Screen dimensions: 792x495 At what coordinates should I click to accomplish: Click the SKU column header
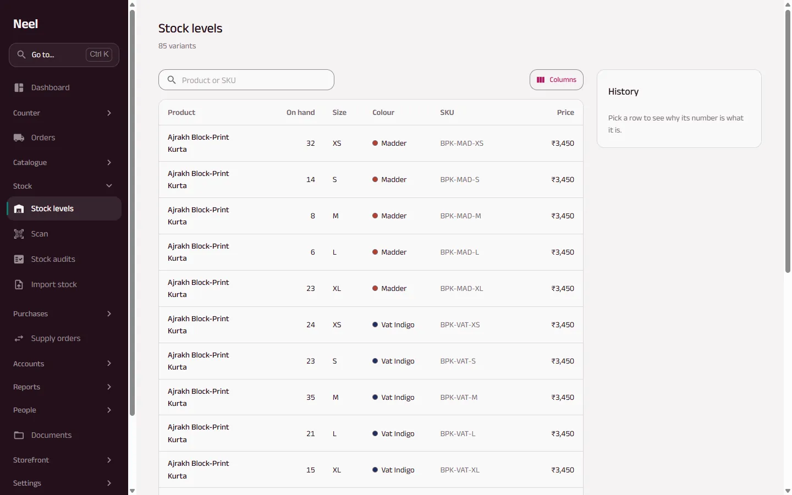(x=447, y=112)
